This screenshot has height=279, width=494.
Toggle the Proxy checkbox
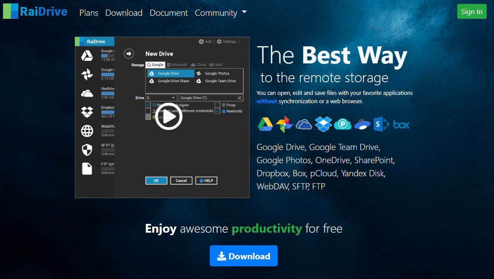coord(217,105)
